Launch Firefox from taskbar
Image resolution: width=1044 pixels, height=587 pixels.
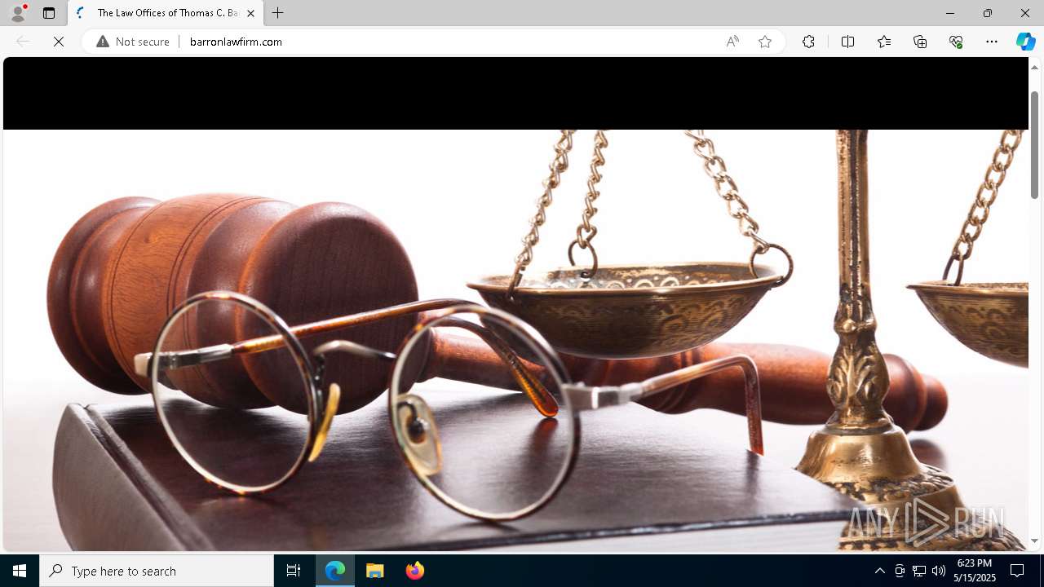[x=414, y=571]
